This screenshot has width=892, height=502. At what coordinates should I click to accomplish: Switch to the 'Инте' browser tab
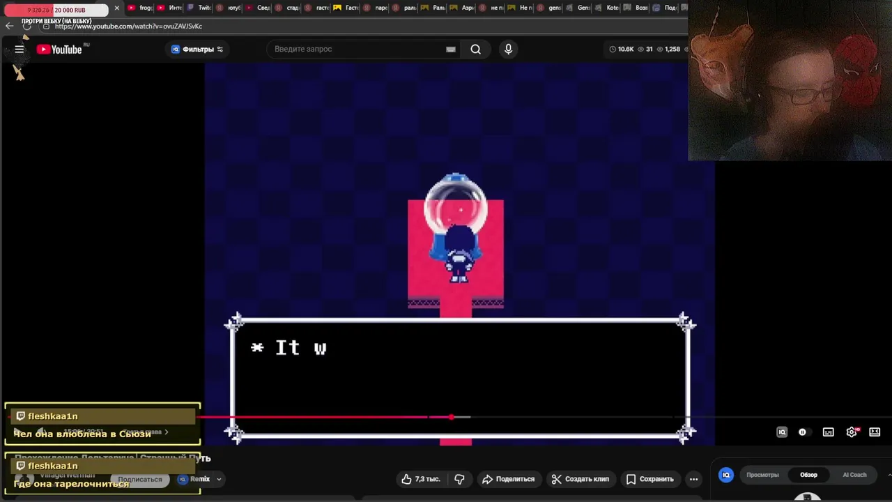point(169,8)
